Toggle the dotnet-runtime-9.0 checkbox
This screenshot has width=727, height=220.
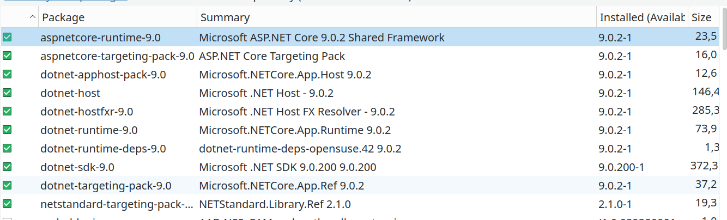coord(7,130)
